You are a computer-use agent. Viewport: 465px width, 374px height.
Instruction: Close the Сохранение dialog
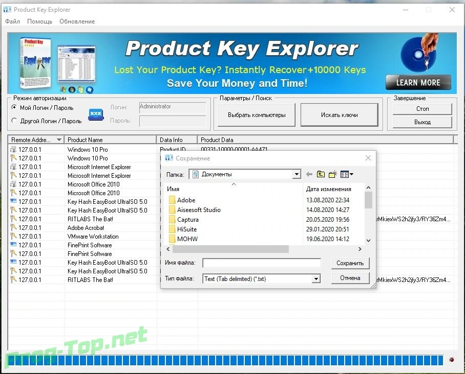point(368,158)
